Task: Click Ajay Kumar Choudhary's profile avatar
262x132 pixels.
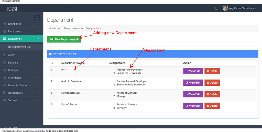Action: 225,8
